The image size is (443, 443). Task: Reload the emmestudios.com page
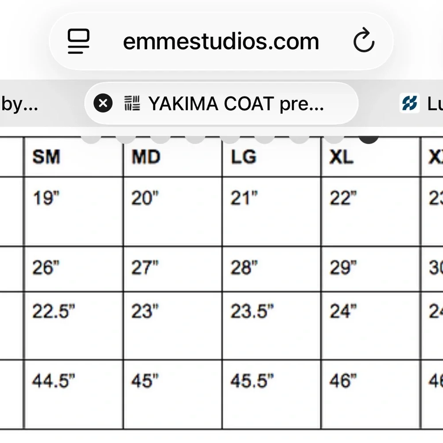pos(364,42)
